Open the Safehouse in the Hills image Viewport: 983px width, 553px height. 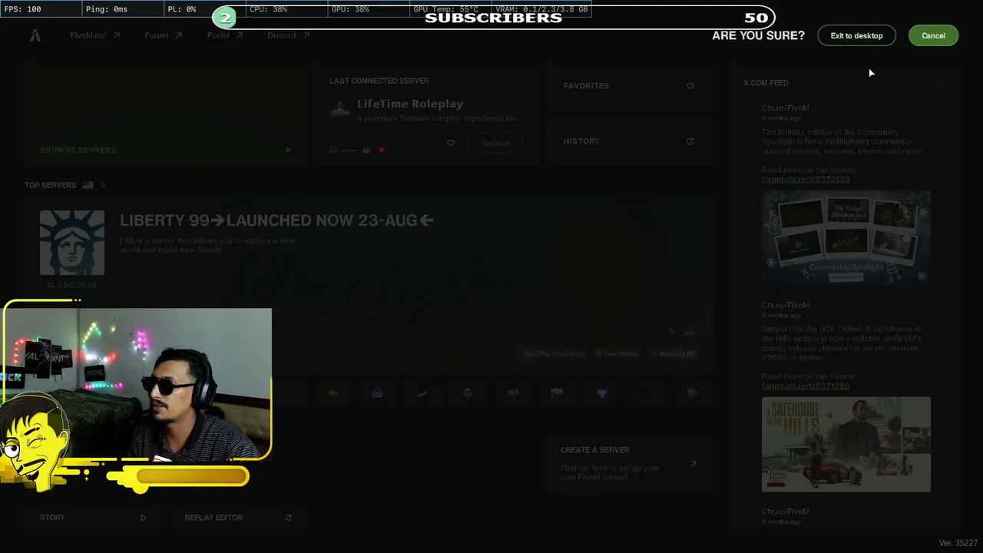point(846,444)
